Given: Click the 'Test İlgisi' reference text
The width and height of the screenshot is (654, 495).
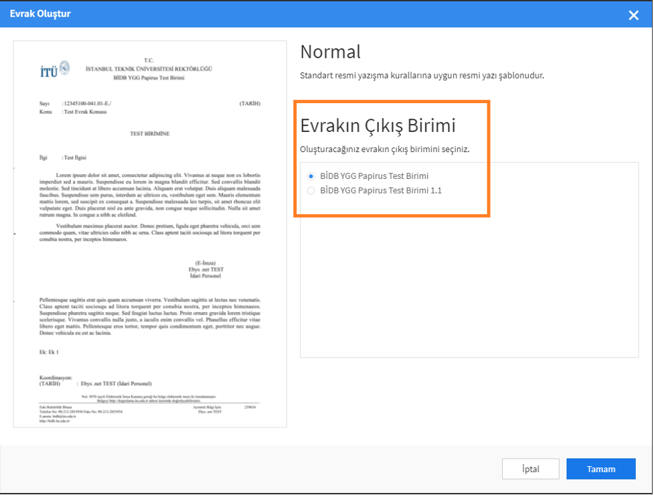Looking at the screenshot, I should [75, 158].
